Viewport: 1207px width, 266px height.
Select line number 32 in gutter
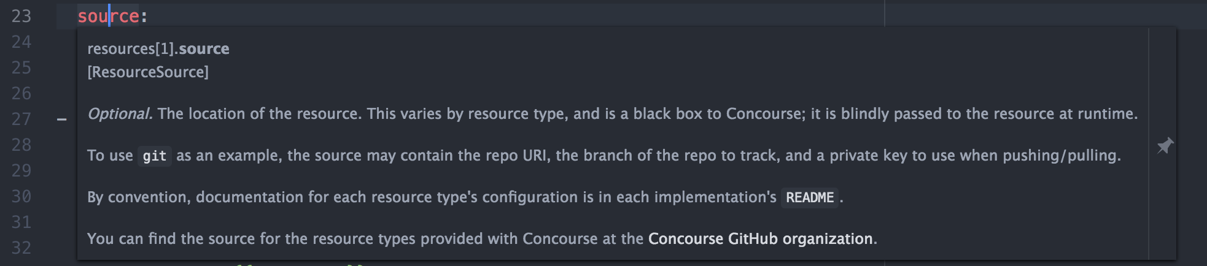tap(21, 248)
